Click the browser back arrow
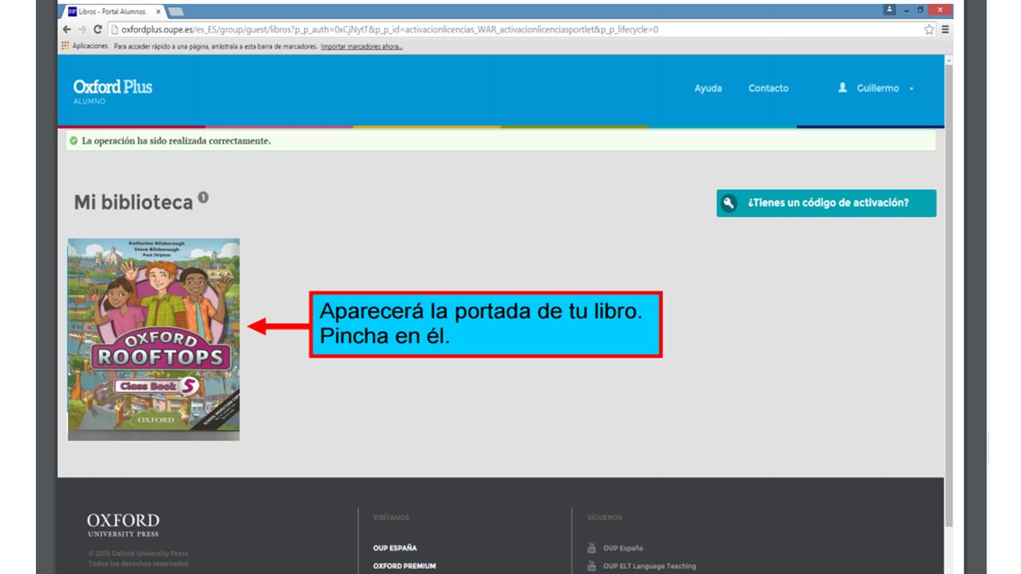 coord(67,29)
